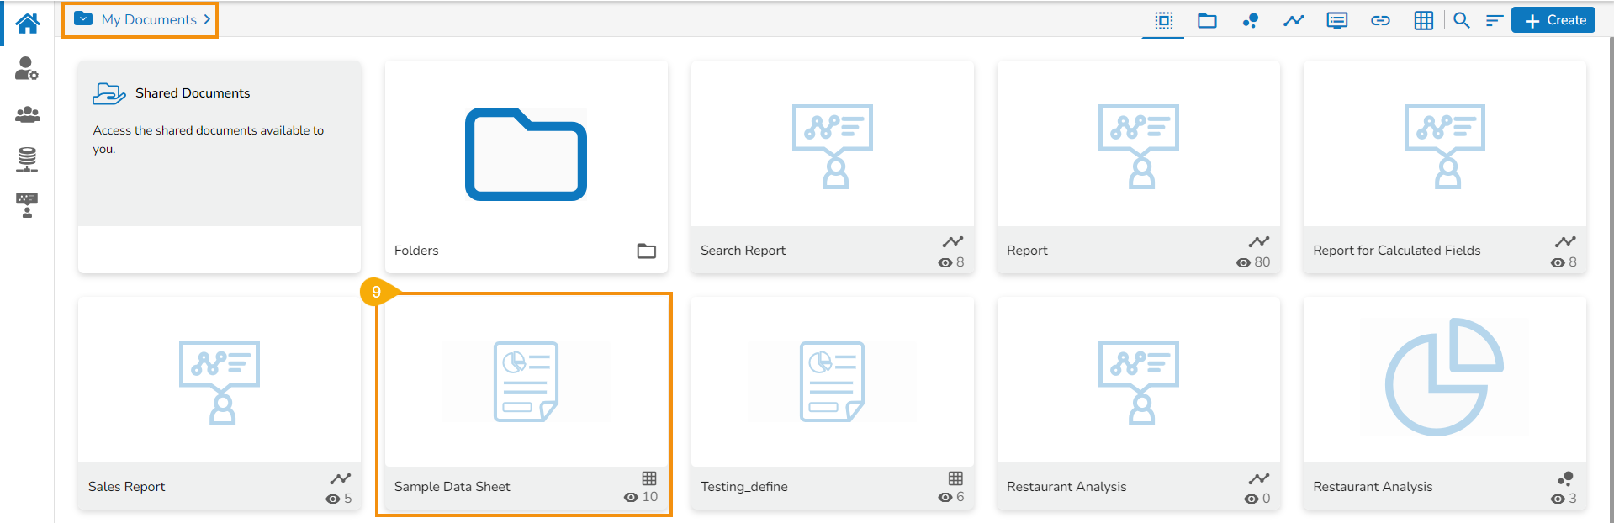This screenshot has width=1614, height=523.
Task: Toggle the link filter icon in toolbar
Action: pos(1380,20)
